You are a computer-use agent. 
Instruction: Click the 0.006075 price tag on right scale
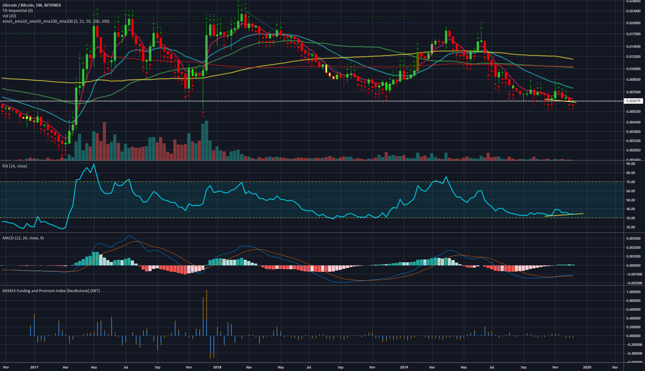[633, 101]
